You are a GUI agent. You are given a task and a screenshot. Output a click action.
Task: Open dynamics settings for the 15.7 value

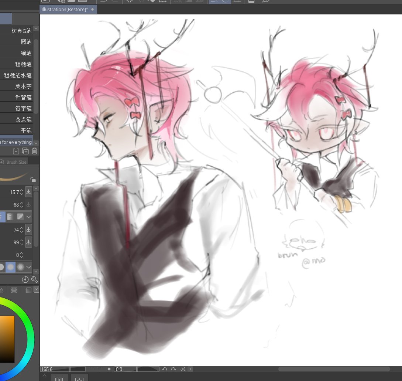coord(28,192)
